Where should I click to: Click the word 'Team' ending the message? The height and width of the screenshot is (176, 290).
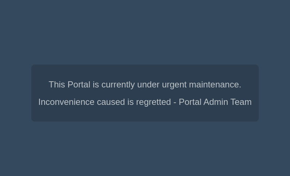coord(241,102)
